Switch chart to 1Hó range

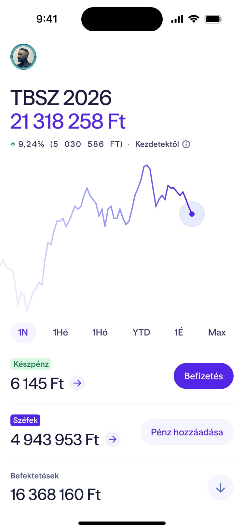(x=100, y=332)
